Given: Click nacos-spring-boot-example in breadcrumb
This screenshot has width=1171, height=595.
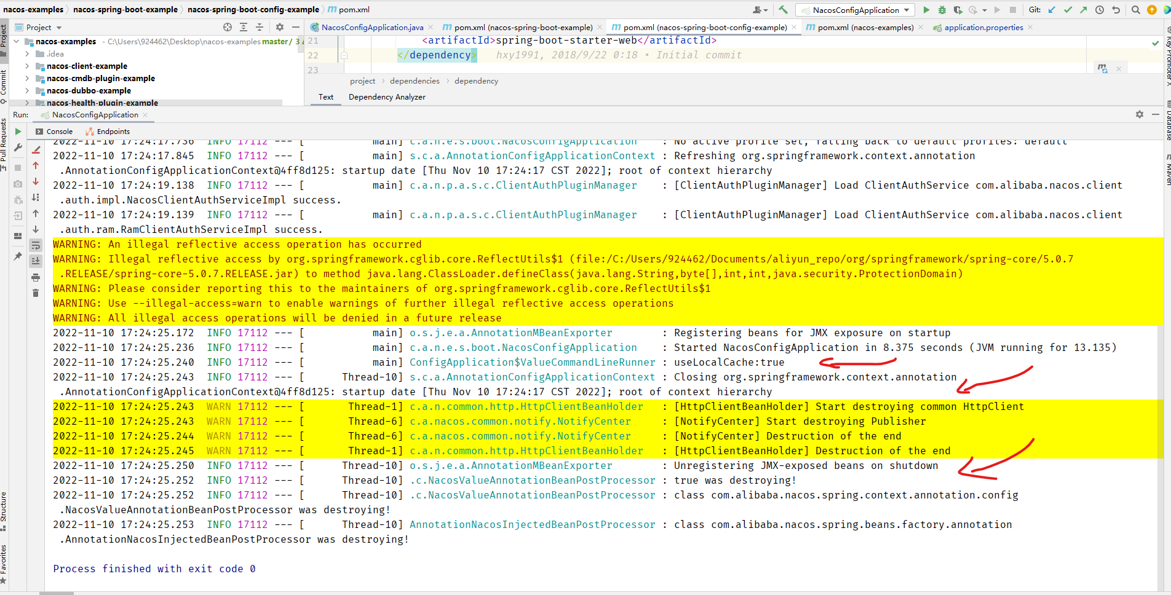Looking at the screenshot, I should point(125,9).
